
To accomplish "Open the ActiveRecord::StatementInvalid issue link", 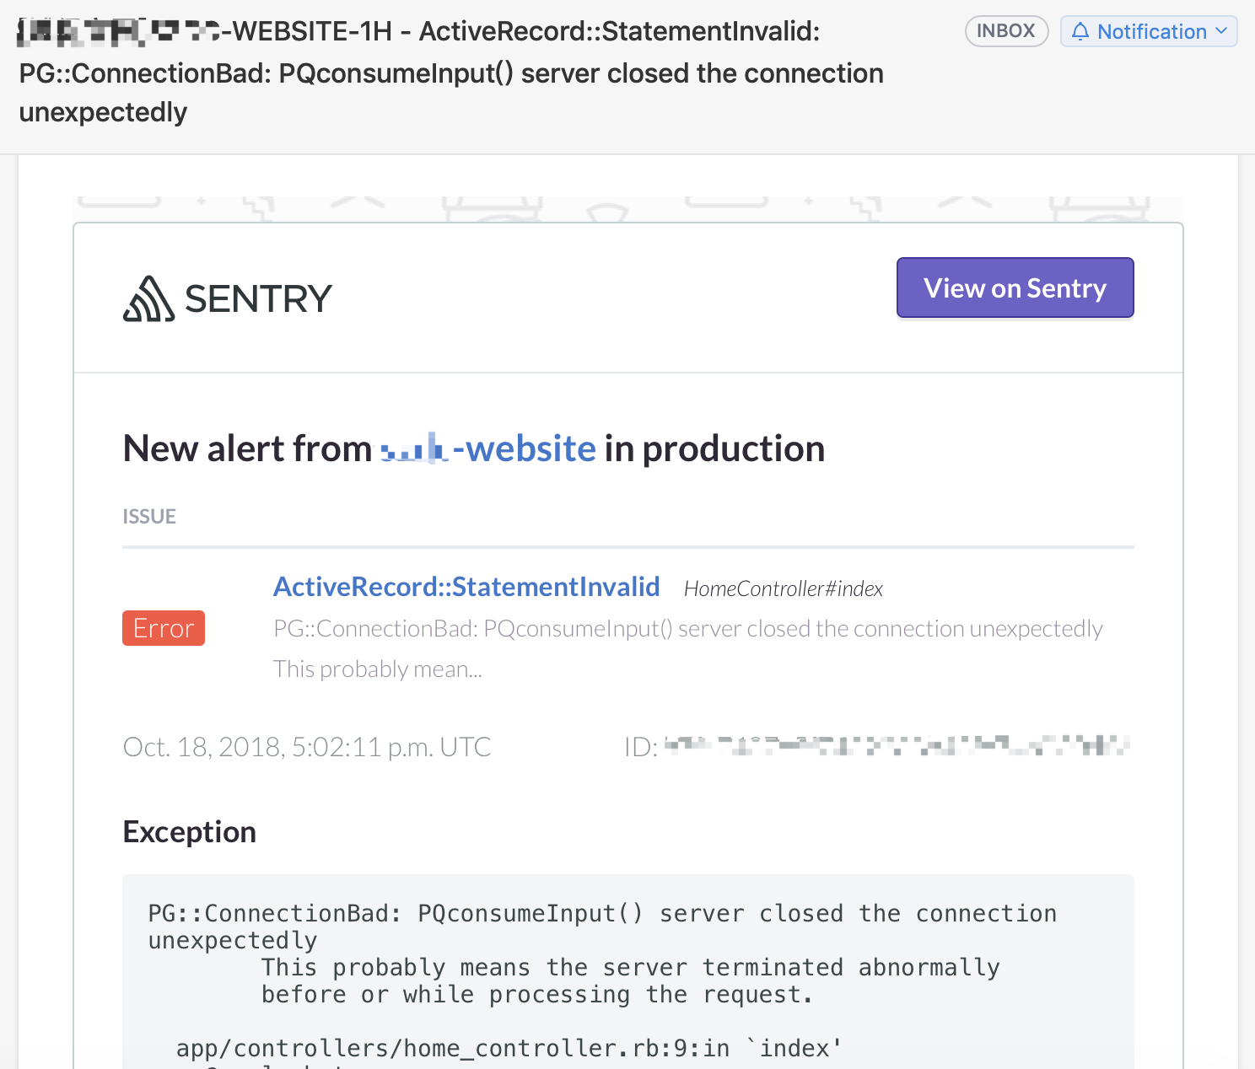I will (x=466, y=587).
